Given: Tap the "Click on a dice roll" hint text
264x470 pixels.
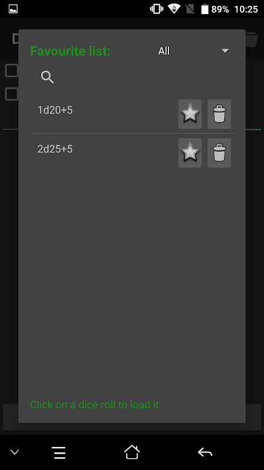Looking at the screenshot, I should [x=94, y=405].
